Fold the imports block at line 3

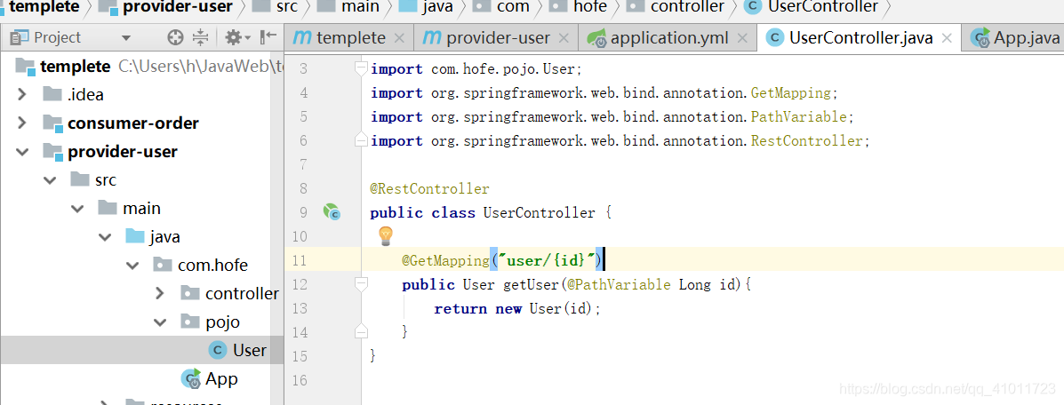360,68
